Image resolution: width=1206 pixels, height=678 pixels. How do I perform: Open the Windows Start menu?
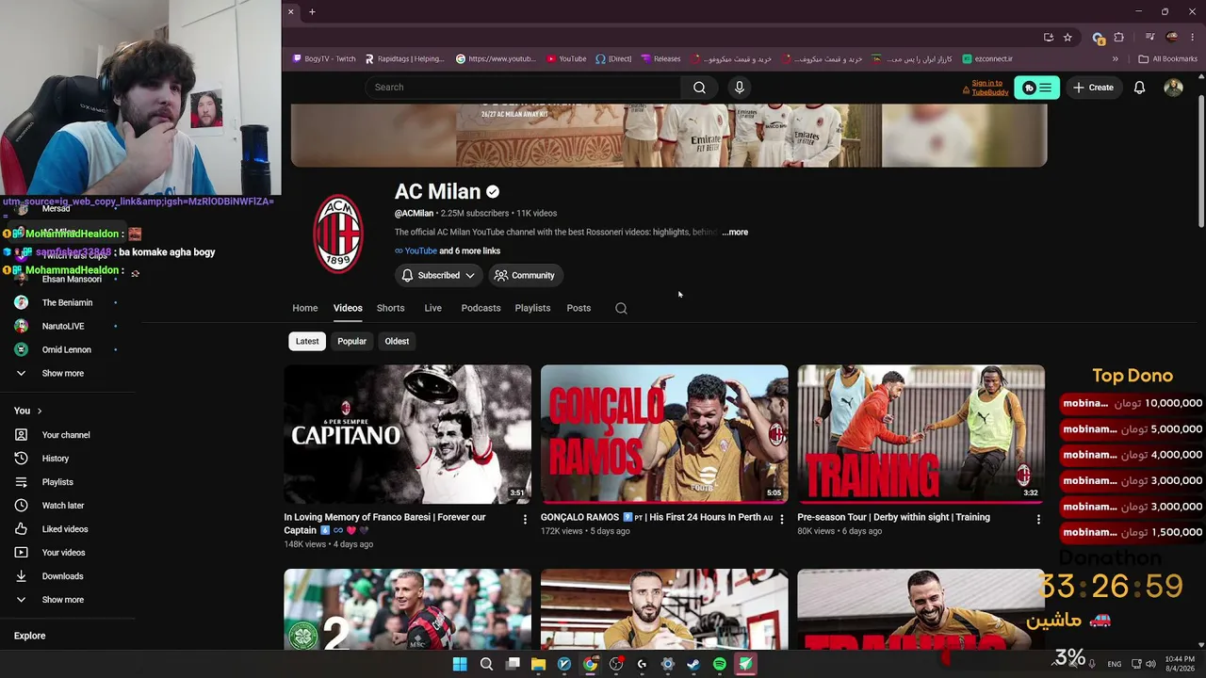click(x=460, y=664)
